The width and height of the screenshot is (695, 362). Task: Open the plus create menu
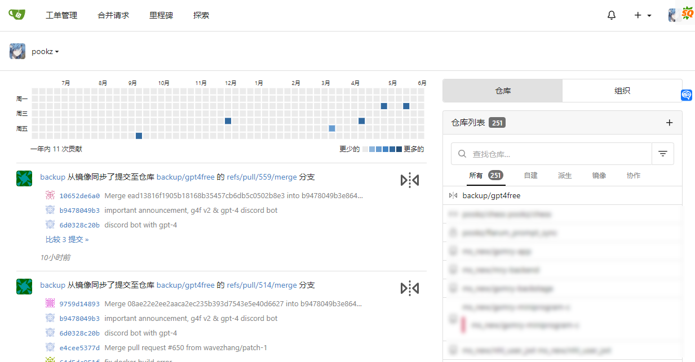642,15
